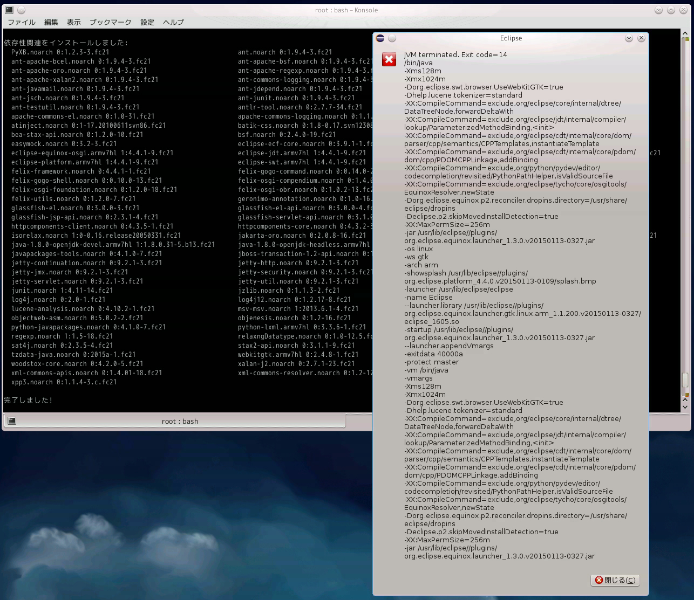This screenshot has width=694, height=600.
Task: Click lucene-analysis.noarch package entry
Action: point(83,309)
